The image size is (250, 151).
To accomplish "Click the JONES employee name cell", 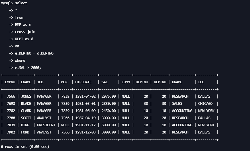I will [26, 96].
